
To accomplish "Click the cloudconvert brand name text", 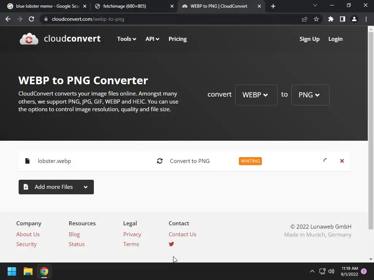I will [x=72, y=39].
